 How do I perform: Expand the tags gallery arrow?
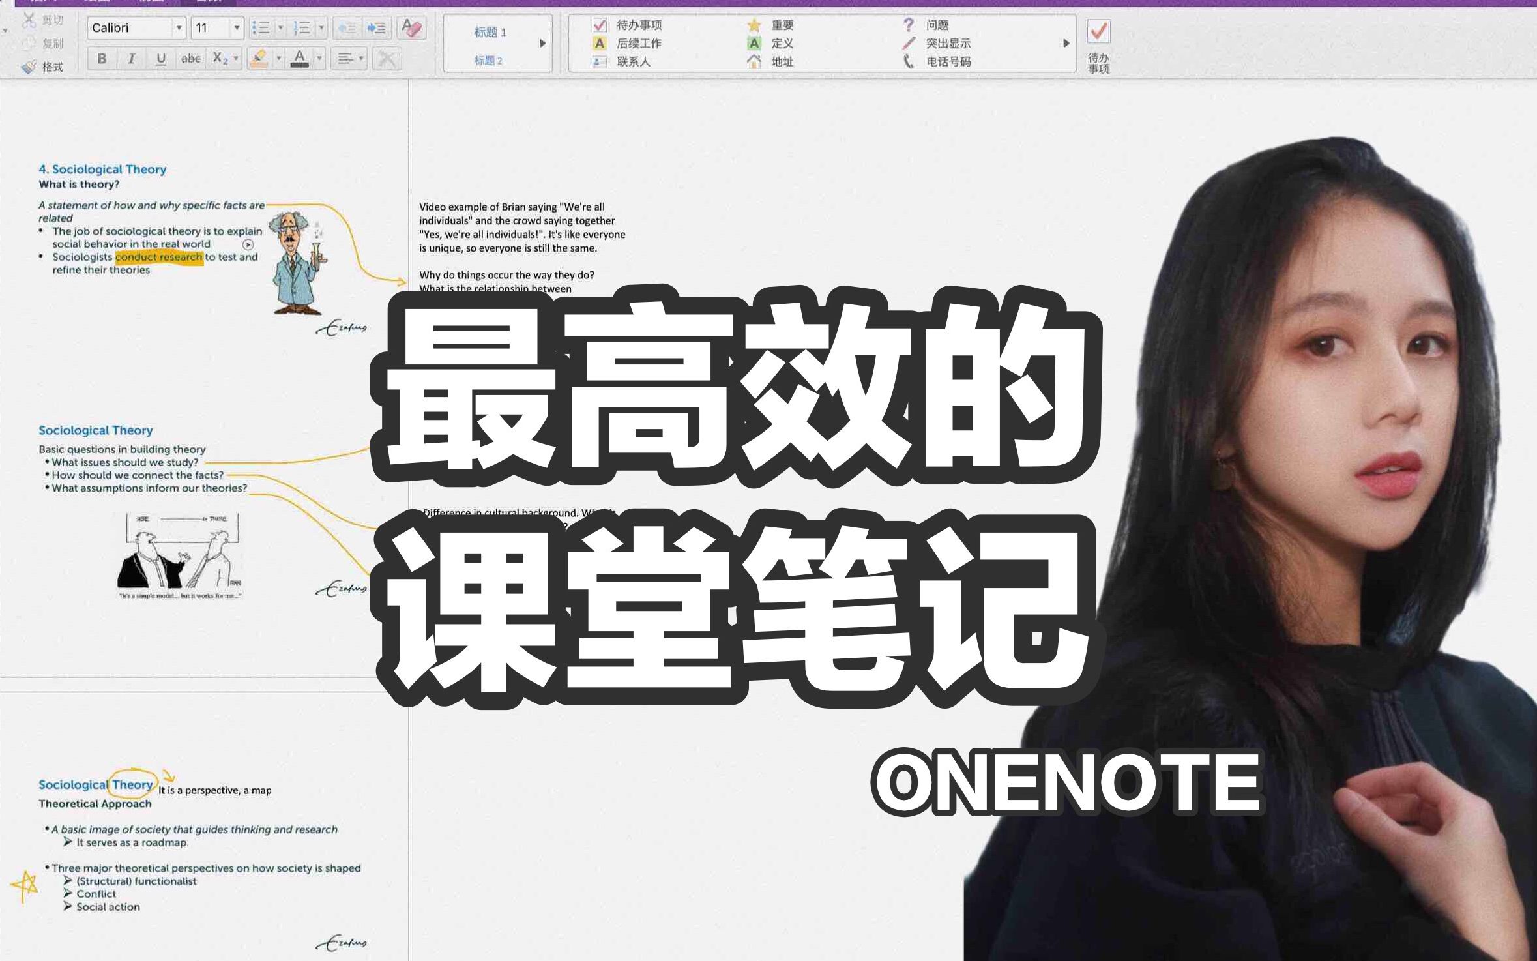[1066, 44]
